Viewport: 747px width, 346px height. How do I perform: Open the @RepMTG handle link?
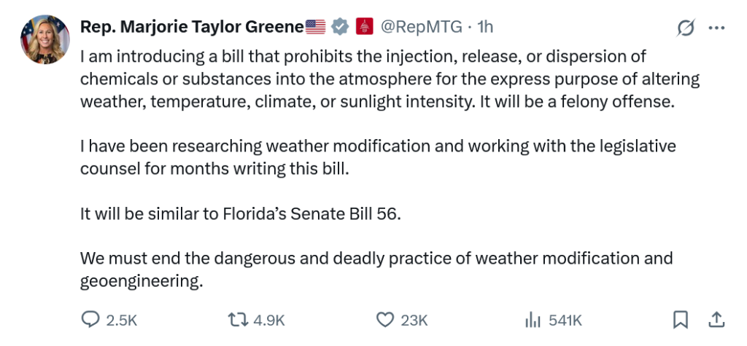click(x=422, y=27)
